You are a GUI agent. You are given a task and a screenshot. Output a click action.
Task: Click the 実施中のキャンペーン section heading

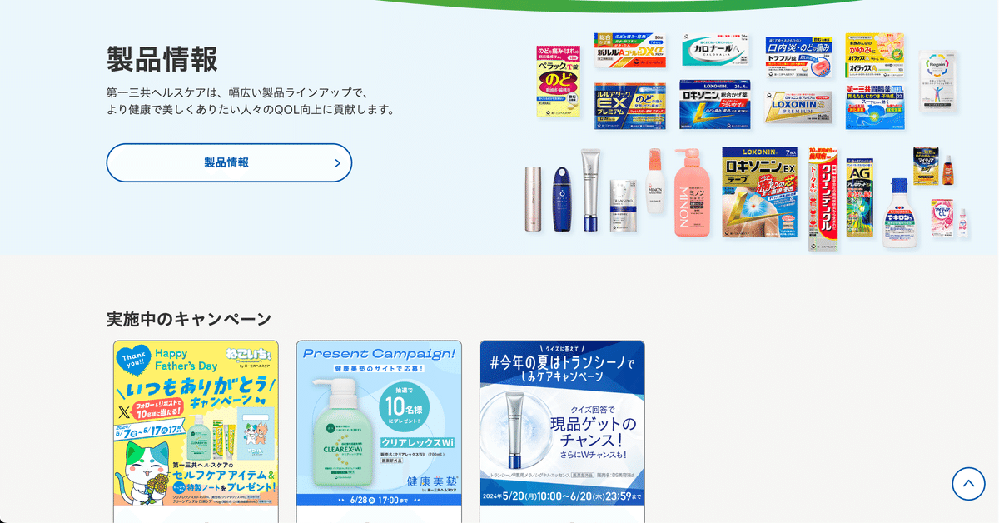click(189, 319)
